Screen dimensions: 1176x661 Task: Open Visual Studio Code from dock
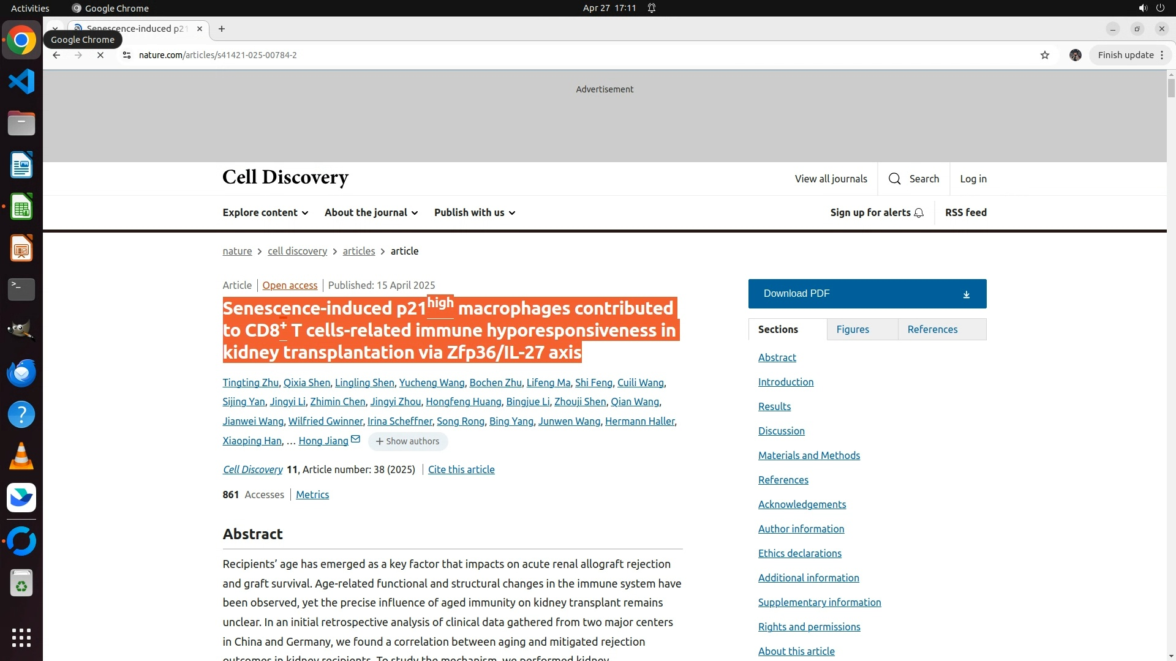(x=21, y=81)
